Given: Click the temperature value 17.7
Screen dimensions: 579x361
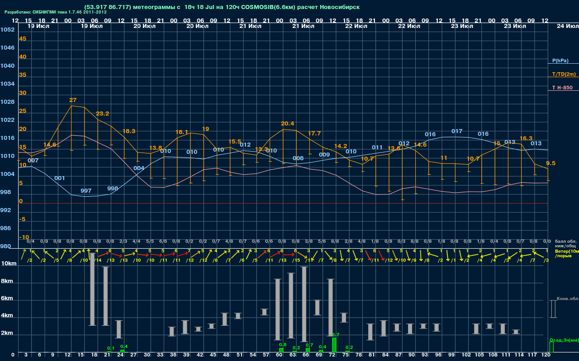Looking at the screenshot, I should (x=314, y=134).
